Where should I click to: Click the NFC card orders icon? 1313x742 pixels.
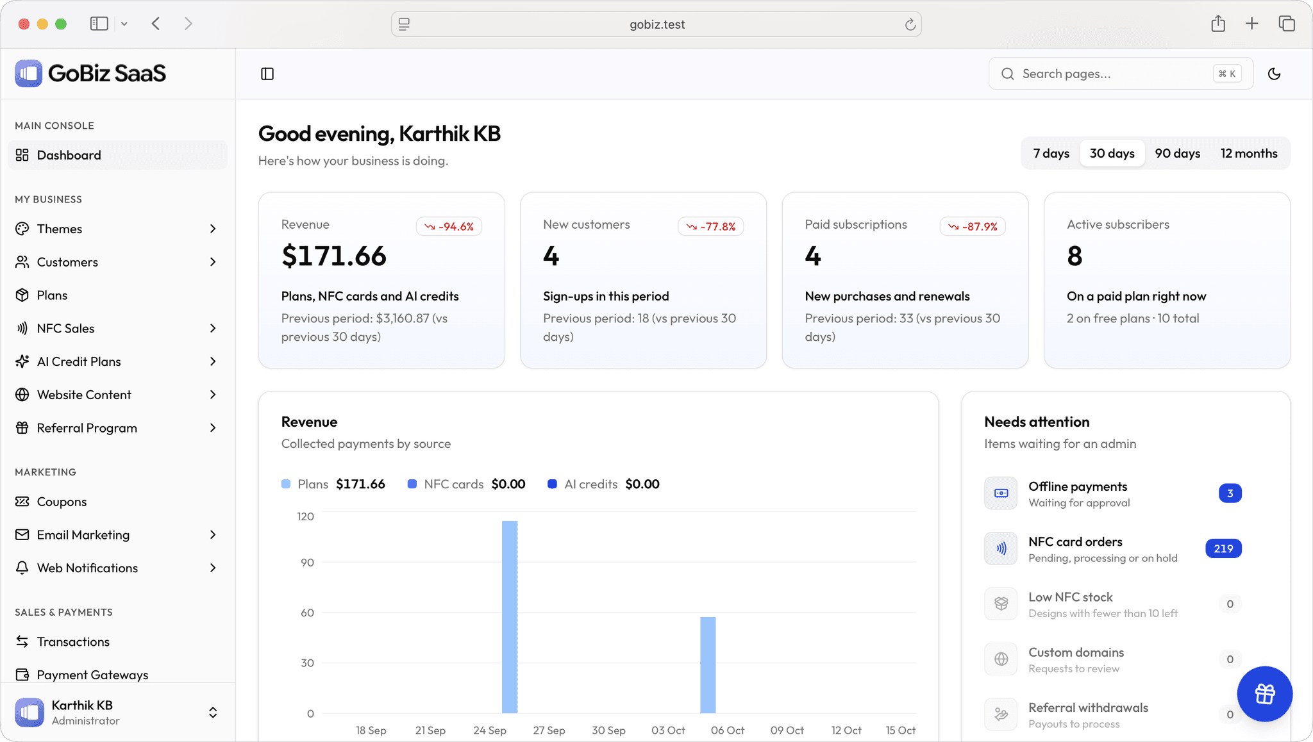coord(1001,548)
